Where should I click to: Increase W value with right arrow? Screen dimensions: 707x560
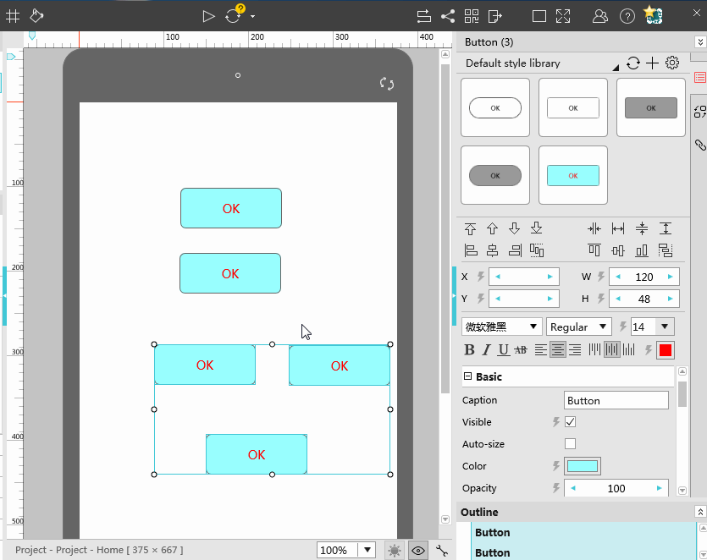(671, 277)
